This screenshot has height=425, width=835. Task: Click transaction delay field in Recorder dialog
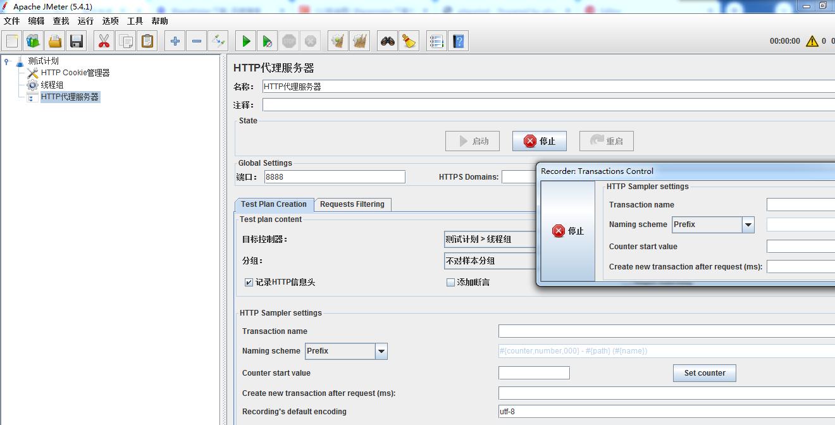pos(801,267)
